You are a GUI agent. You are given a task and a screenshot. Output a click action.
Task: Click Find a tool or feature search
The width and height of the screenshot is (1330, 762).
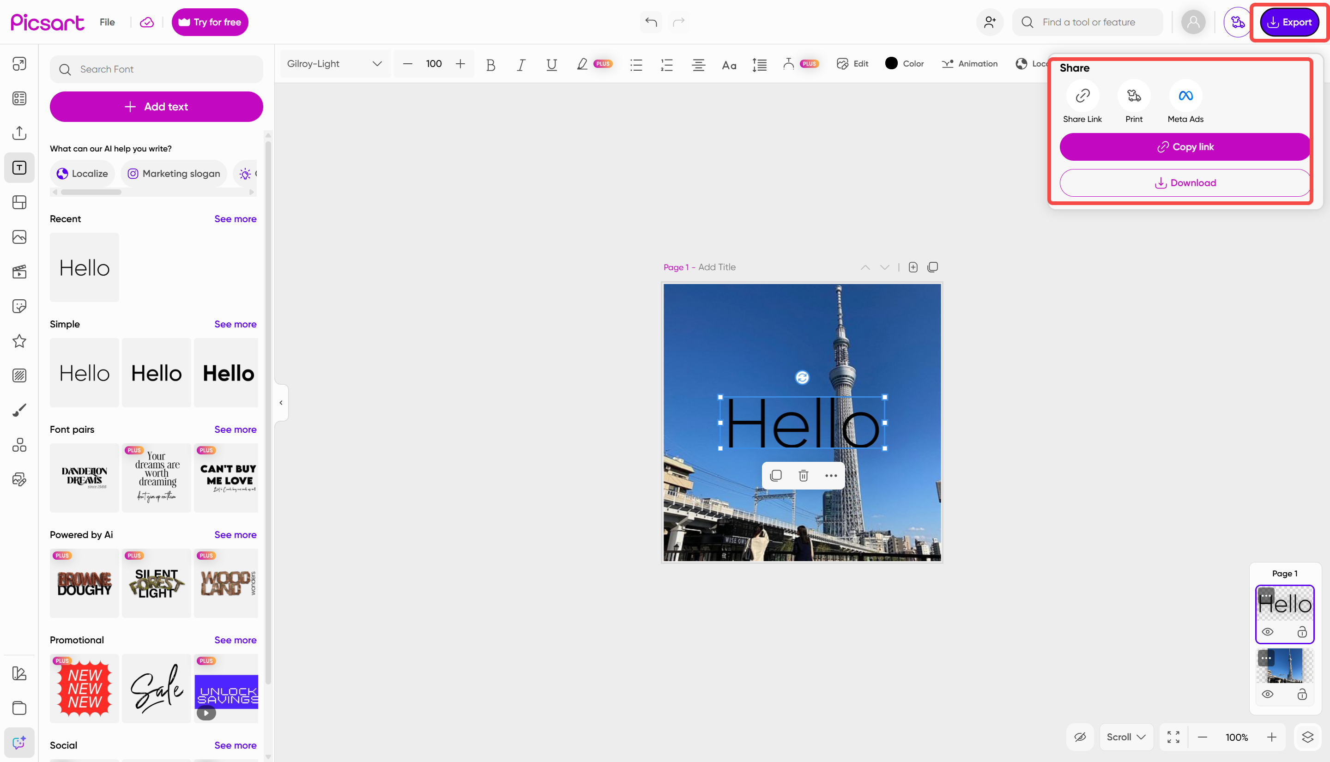coord(1087,22)
